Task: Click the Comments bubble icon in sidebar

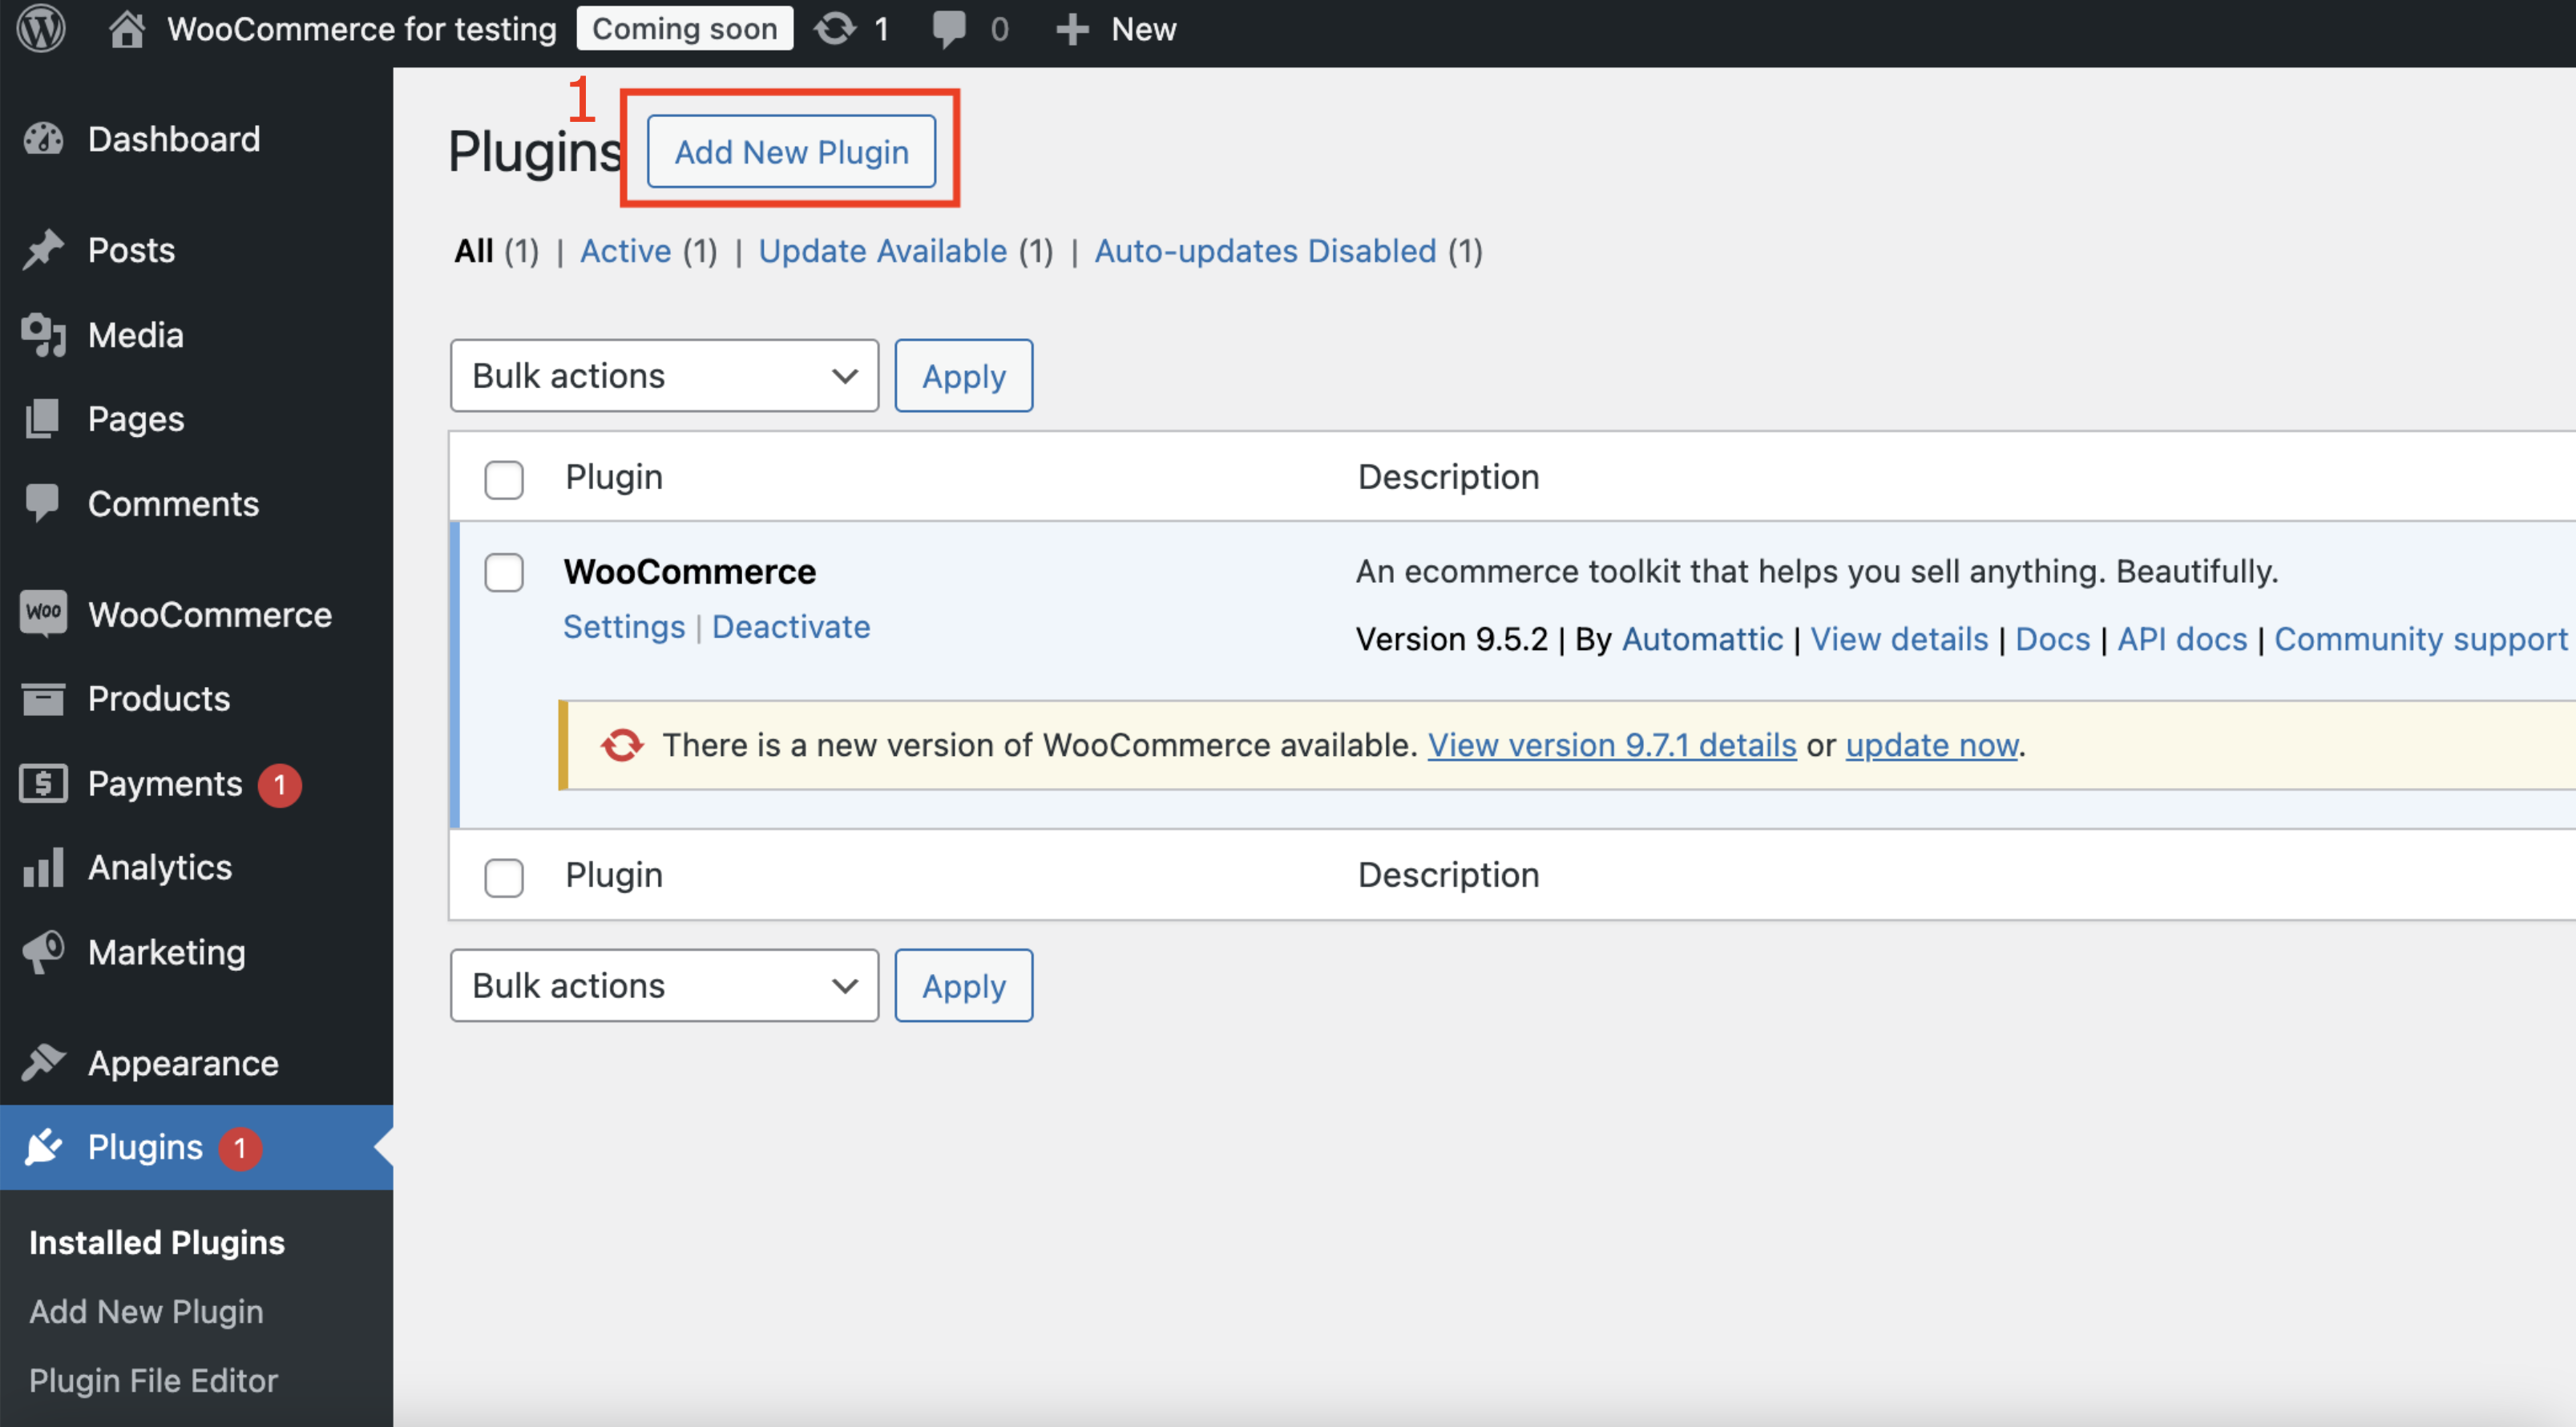Action: point(43,503)
